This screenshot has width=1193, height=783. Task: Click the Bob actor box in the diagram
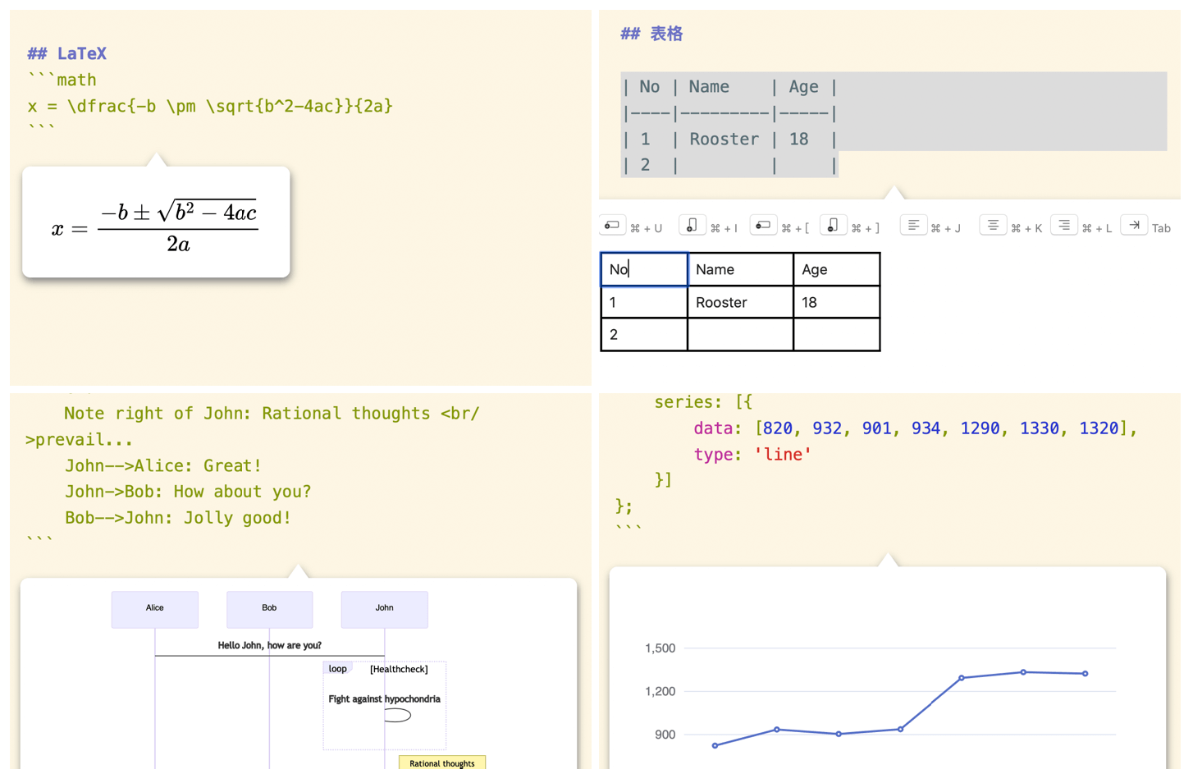(269, 609)
